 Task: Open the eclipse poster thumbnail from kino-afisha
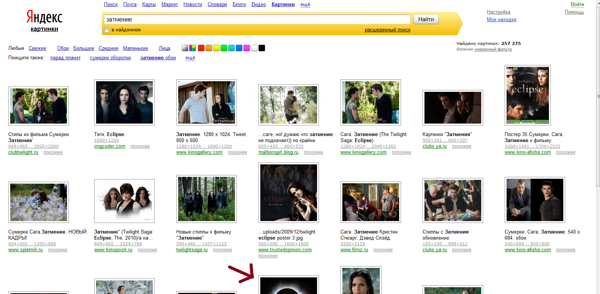tap(527, 95)
